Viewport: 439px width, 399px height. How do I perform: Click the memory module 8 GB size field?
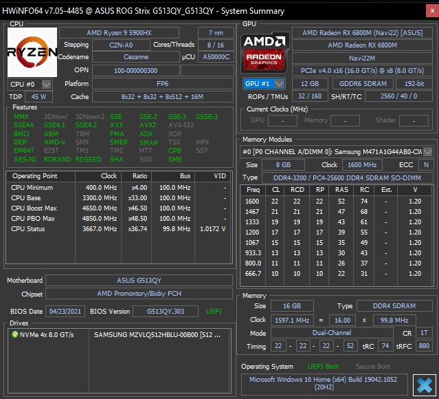[283, 165]
